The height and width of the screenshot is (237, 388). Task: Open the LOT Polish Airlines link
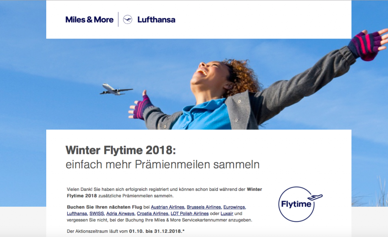tap(189, 214)
